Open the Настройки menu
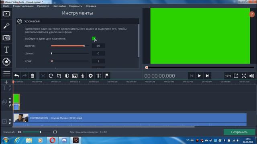 point(59,6)
